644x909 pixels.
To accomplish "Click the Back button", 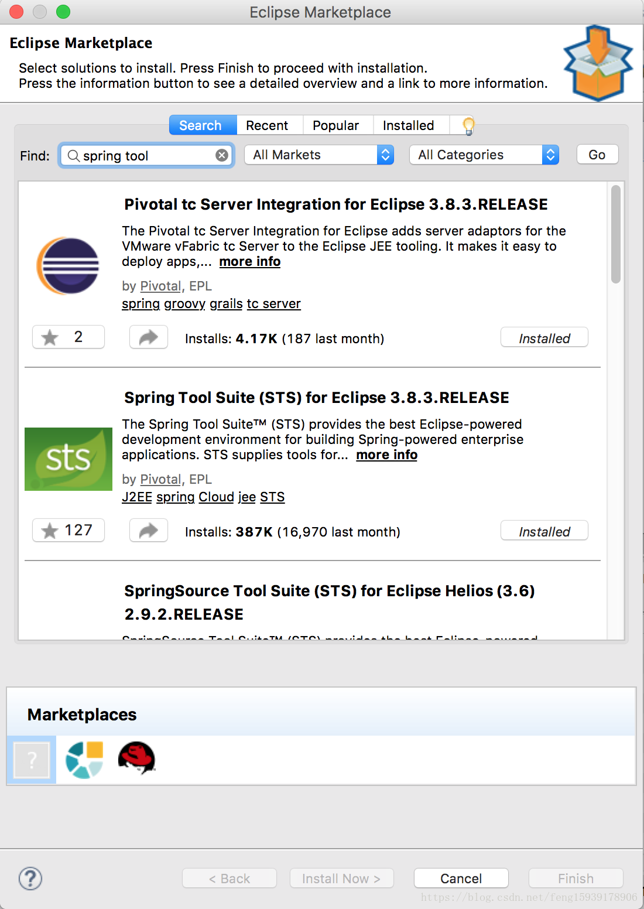I will tap(229, 879).
